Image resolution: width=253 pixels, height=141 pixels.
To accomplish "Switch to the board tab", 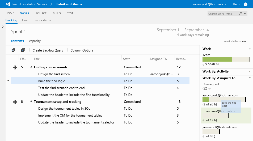I will tap(26, 20).
